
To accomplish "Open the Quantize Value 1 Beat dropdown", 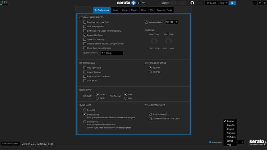I will [x=112, y=53].
